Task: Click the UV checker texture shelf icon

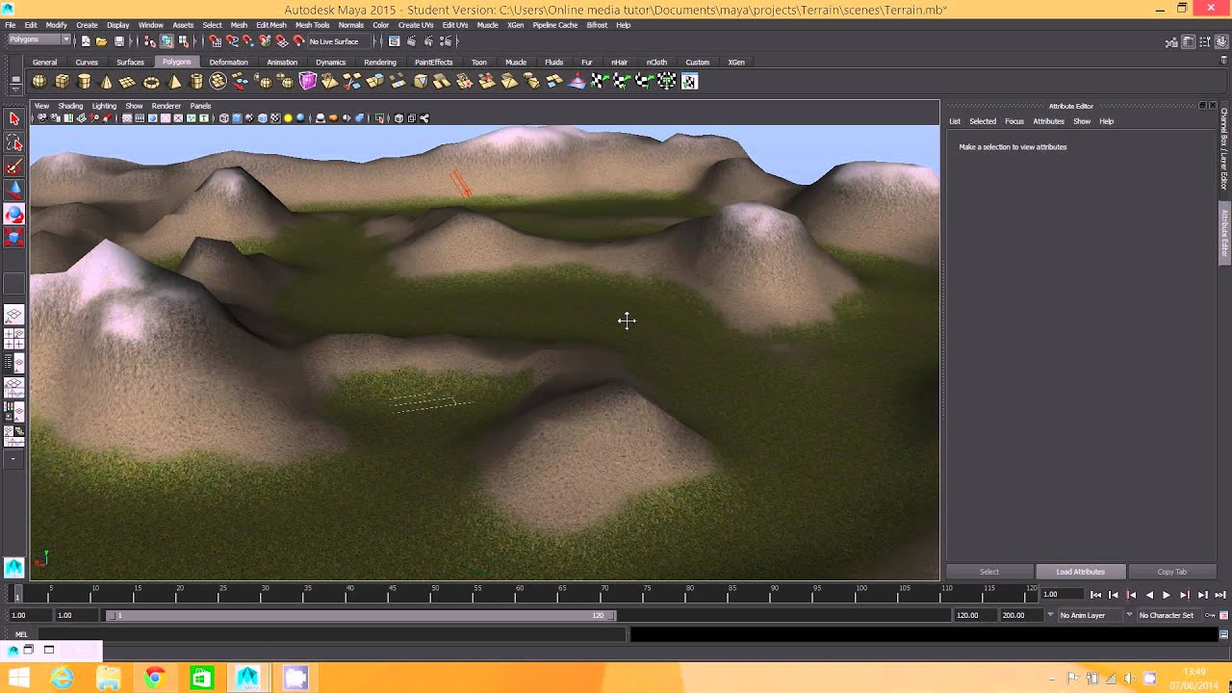Action: [689, 82]
